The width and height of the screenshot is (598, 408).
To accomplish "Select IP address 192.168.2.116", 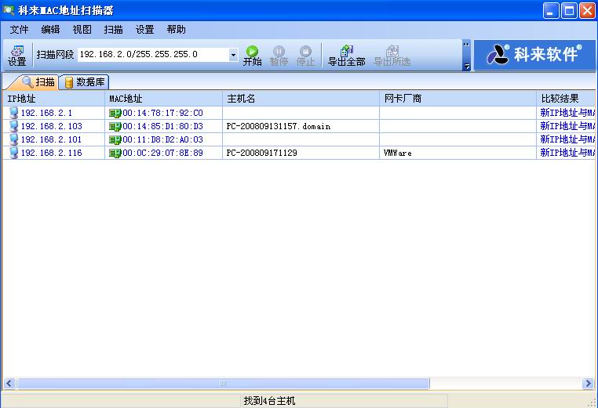I will pyautogui.click(x=51, y=153).
